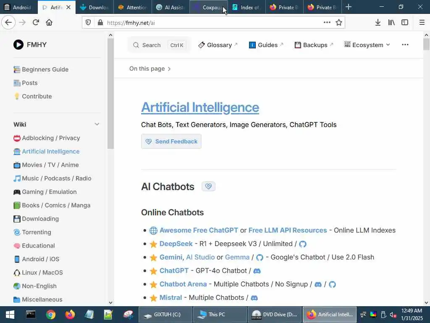Open the Firefox hamburger menu
This screenshot has height=323, width=430.
coord(422,23)
